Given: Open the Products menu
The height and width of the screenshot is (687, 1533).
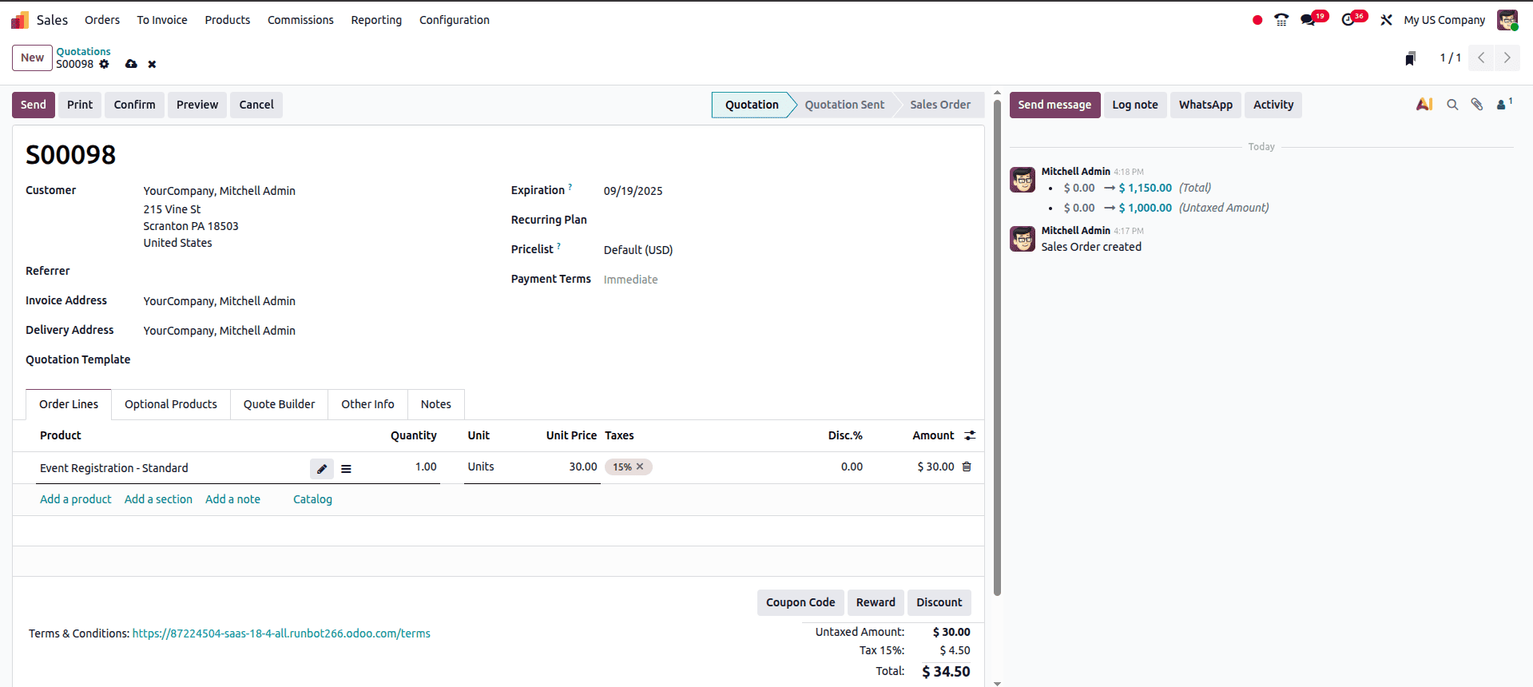Looking at the screenshot, I should (x=228, y=20).
